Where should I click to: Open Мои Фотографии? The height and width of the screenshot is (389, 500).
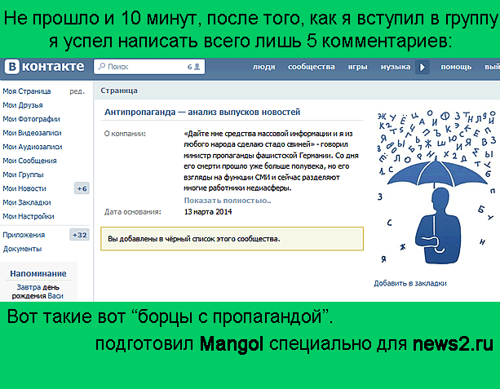point(31,119)
